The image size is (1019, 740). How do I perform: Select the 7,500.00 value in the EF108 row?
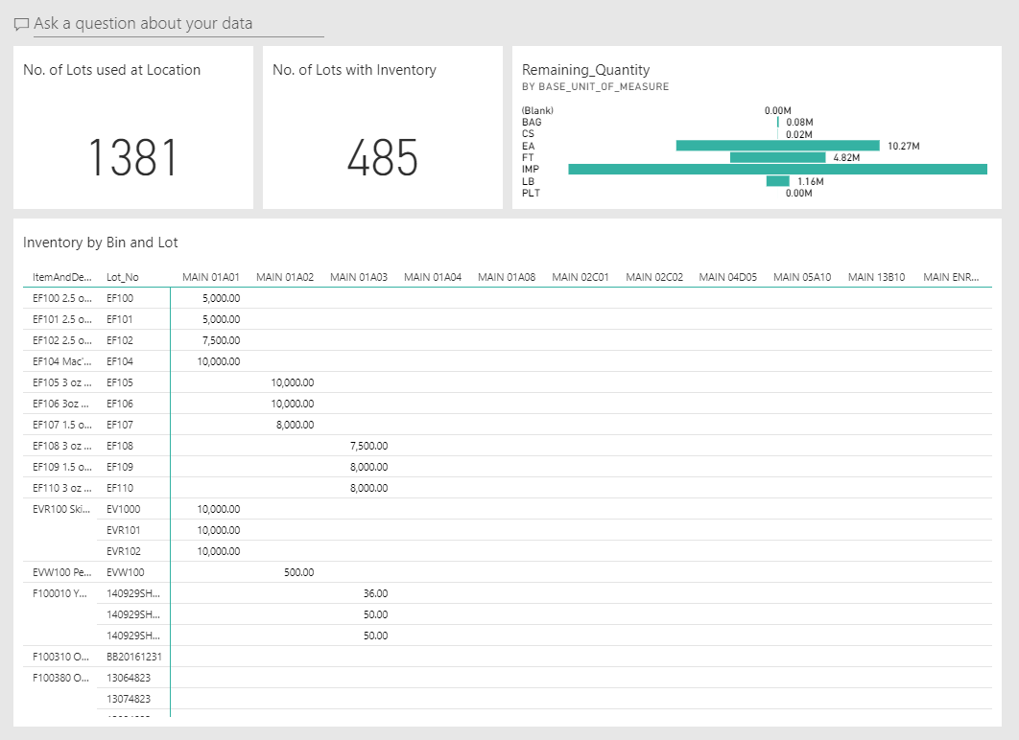[x=368, y=446]
